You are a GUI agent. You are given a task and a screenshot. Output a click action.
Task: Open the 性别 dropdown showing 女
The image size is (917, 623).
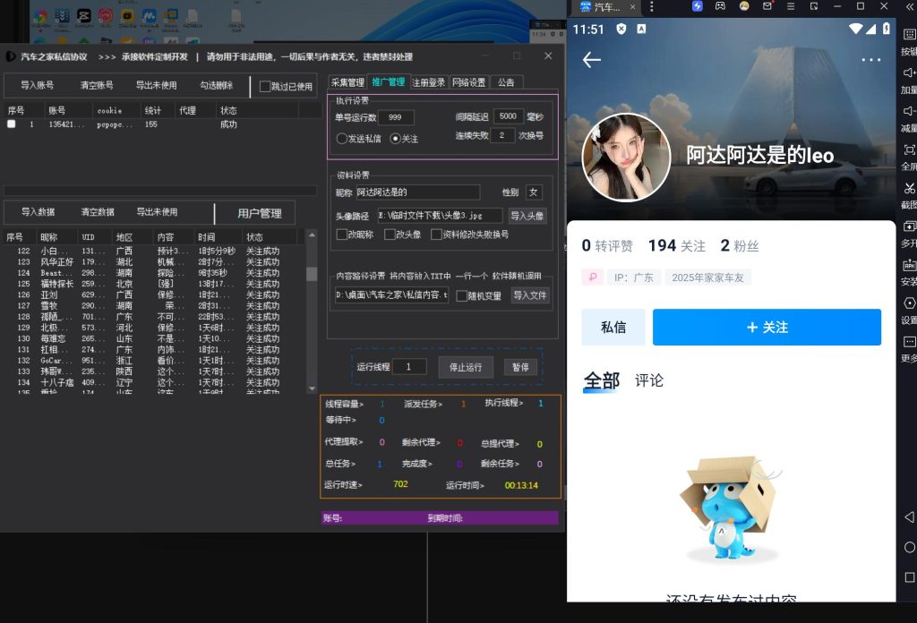click(x=534, y=192)
